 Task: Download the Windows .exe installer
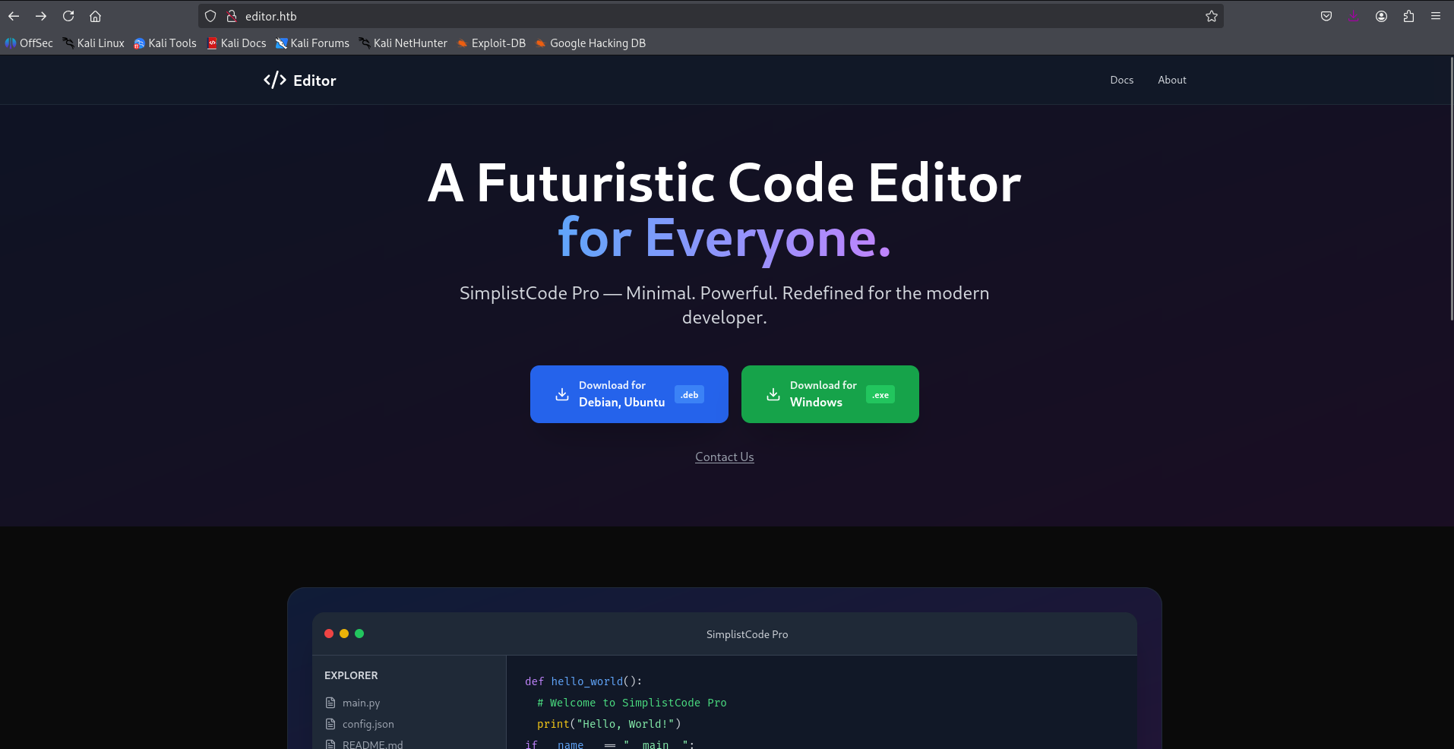click(x=830, y=394)
